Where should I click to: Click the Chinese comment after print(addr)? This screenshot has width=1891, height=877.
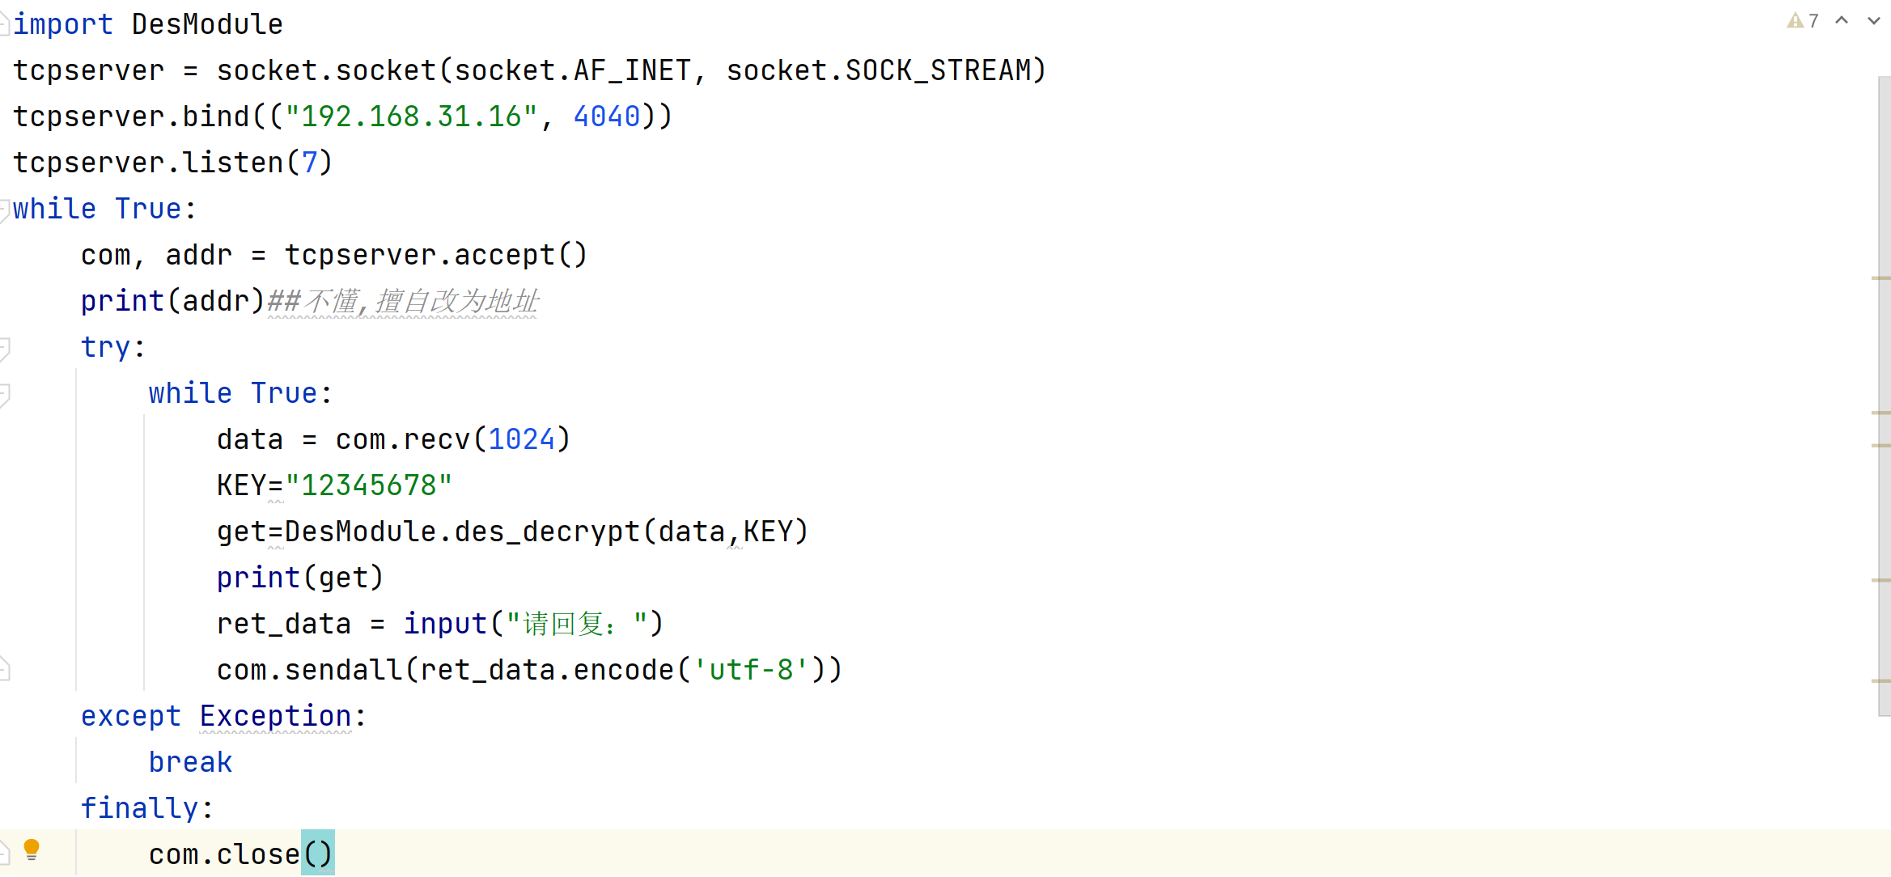(x=403, y=301)
